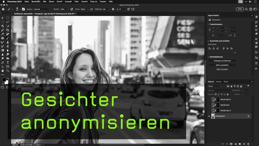This screenshot has height=146, width=259.
Task: Toggle pixel layer filter in Ebenen panel
Action: click(x=228, y=86)
